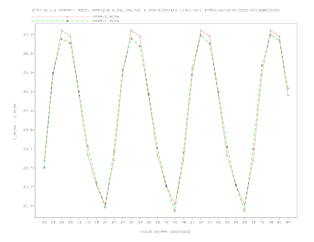The width and height of the screenshot is (314, 242).
Task: Click the 39 forecast hour tick label
Action: click(x=157, y=222)
